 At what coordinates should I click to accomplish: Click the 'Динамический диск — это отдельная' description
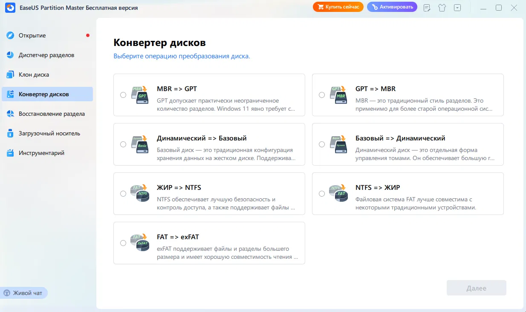(425, 154)
